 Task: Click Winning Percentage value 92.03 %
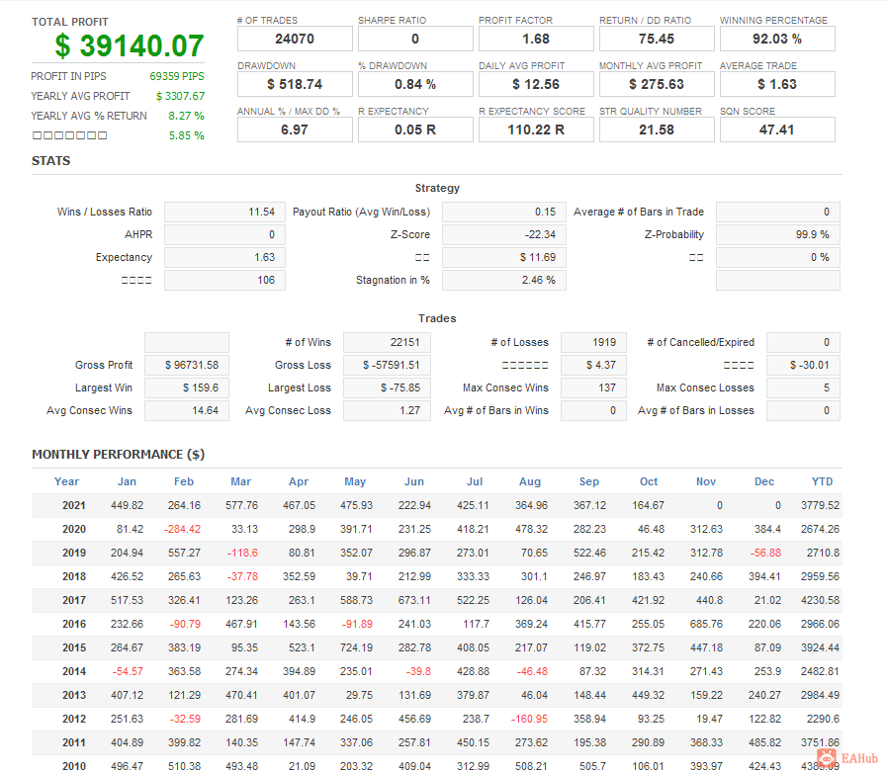click(x=777, y=39)
